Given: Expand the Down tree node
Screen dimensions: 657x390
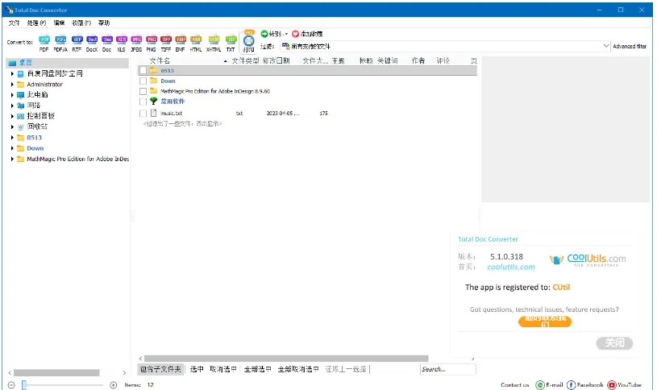Looking at the screenshot, I should click(x=12, y=148).
